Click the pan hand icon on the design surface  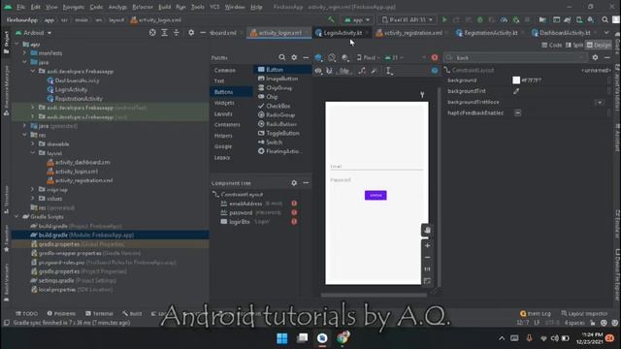point(427,231)
